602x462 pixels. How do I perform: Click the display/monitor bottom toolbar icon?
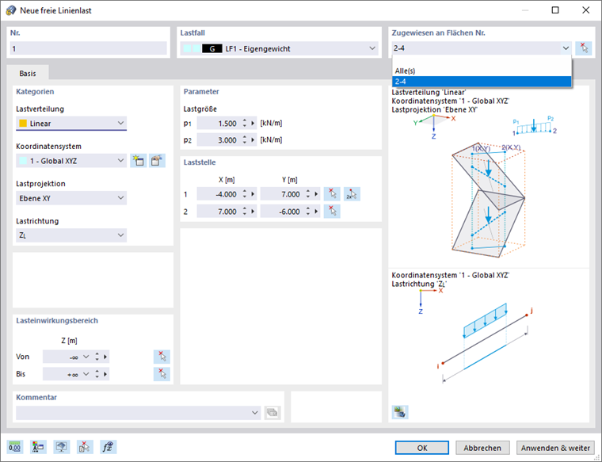[62, 447]
